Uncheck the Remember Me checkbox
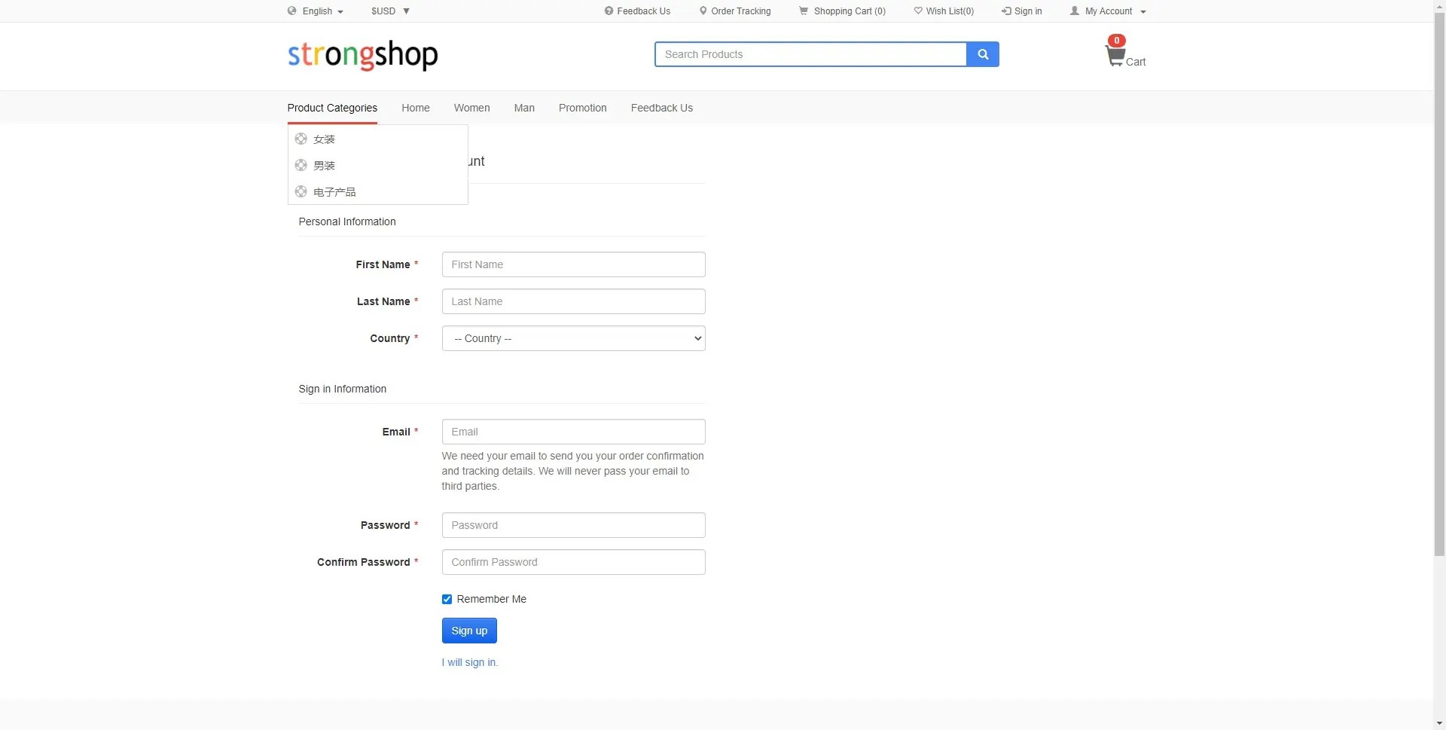 point(447,599)
